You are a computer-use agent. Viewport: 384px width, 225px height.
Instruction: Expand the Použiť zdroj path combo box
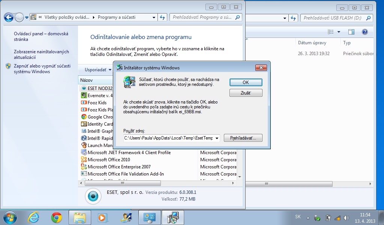point(217,138)
